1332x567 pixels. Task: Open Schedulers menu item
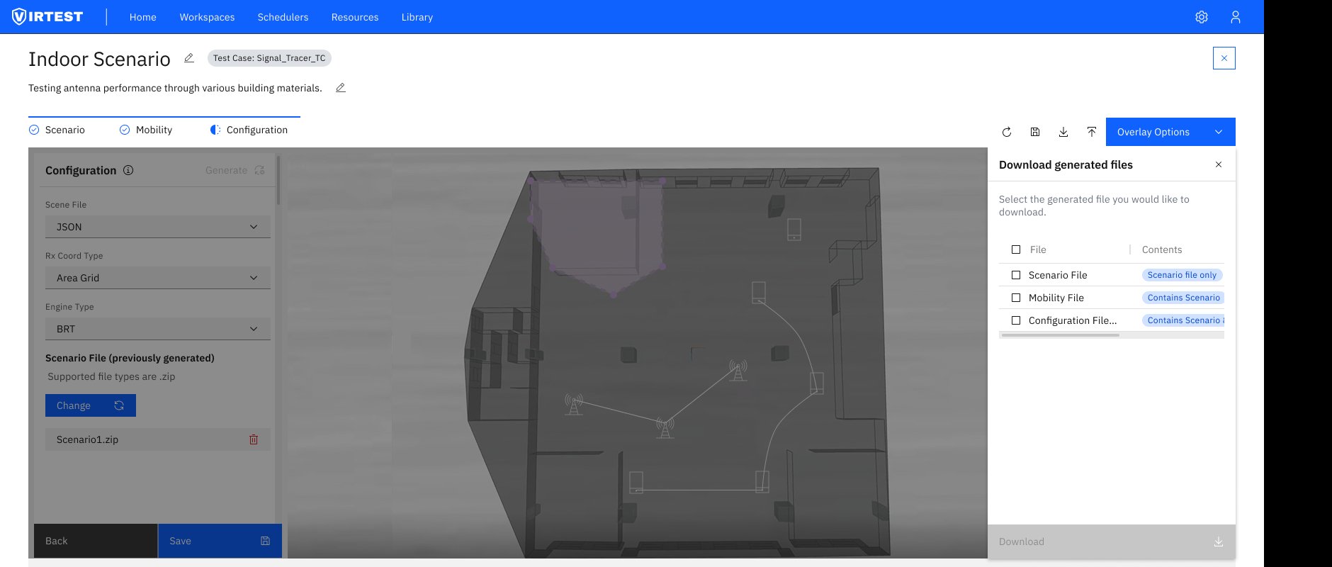283,17
